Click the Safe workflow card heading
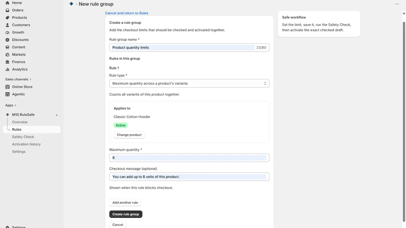 pos(294,17)
